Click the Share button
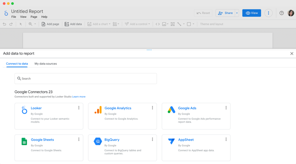 click(x=225, y=13)
